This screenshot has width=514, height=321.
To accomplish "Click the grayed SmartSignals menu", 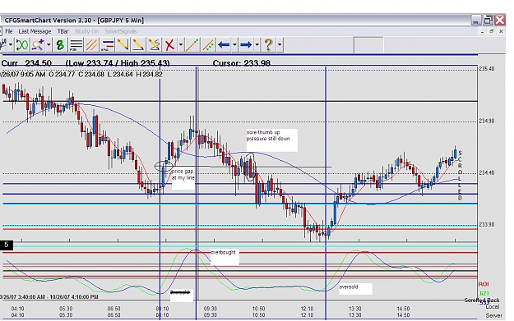I will pos(121,31).
